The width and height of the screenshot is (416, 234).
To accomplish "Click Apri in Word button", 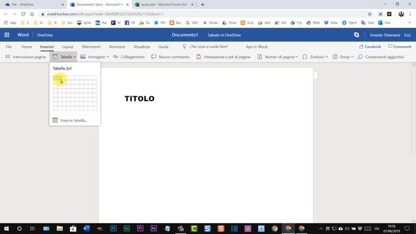I will pos(257,47).
